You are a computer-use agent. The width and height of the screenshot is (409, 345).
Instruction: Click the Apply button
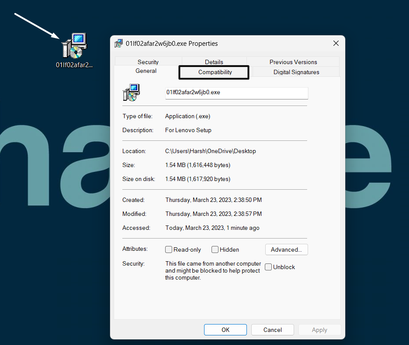[319, 330]
